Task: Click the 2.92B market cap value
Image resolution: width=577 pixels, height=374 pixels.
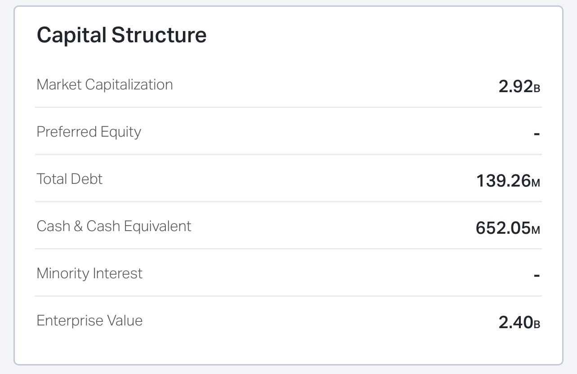Action: [x=519, y=86]
